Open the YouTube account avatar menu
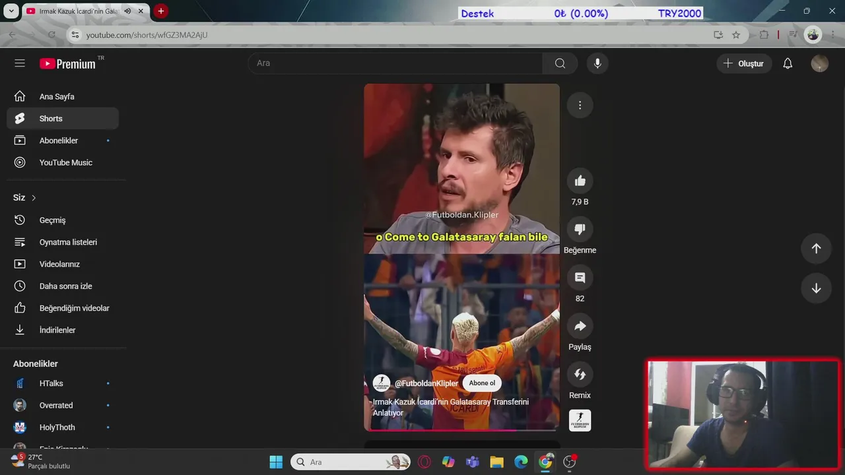845x475 pixels. click(x=819, y=63)
